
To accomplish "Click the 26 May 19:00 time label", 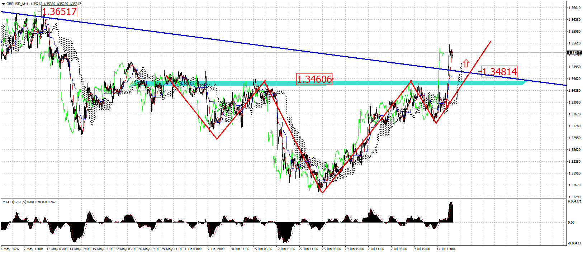I will (x=149, y=249).
